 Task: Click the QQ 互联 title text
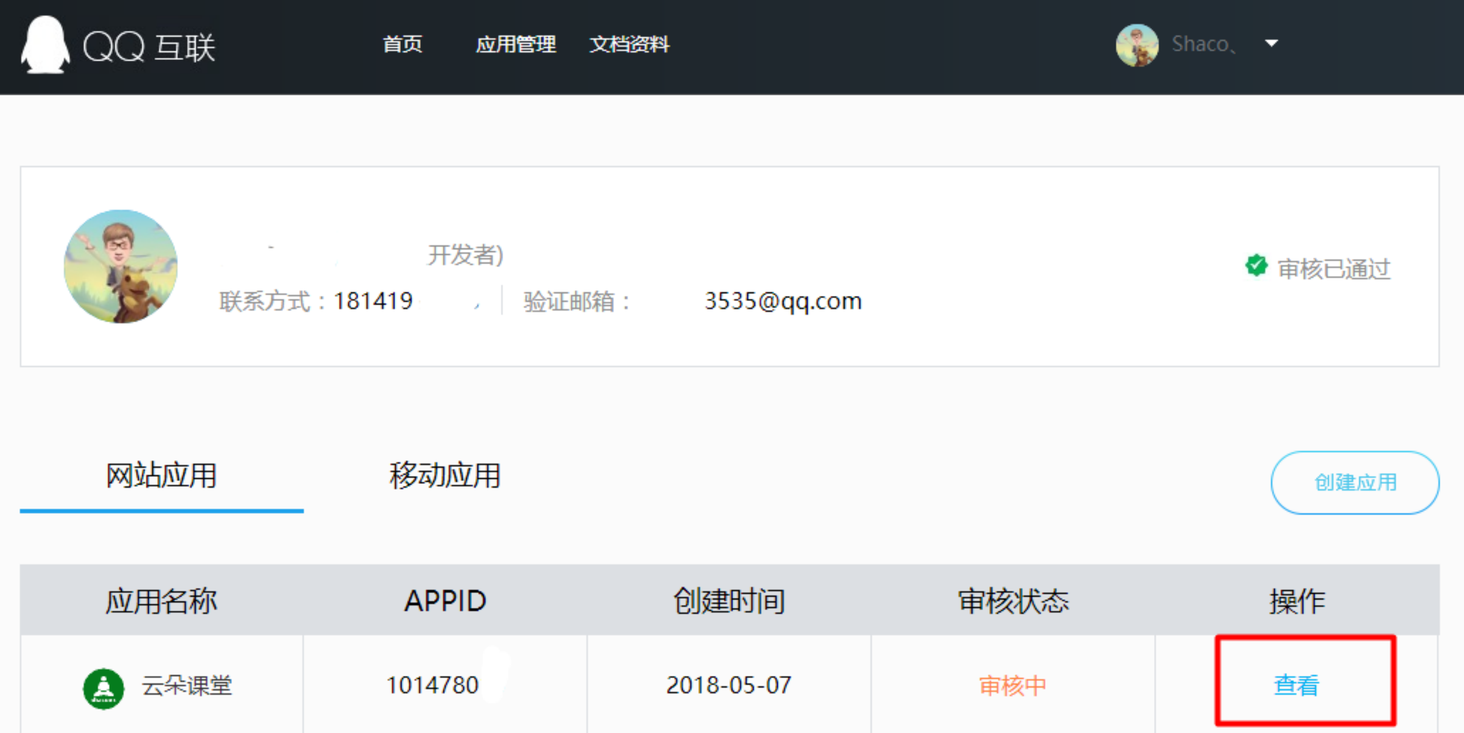tap(150, 47)
